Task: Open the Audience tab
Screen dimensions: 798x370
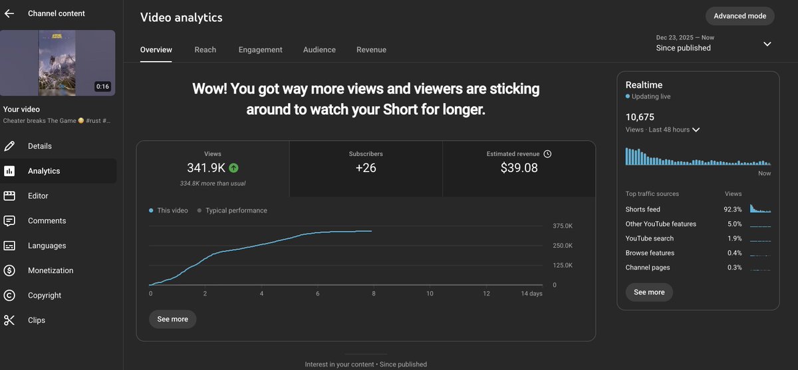Action: tap(319, 50)
